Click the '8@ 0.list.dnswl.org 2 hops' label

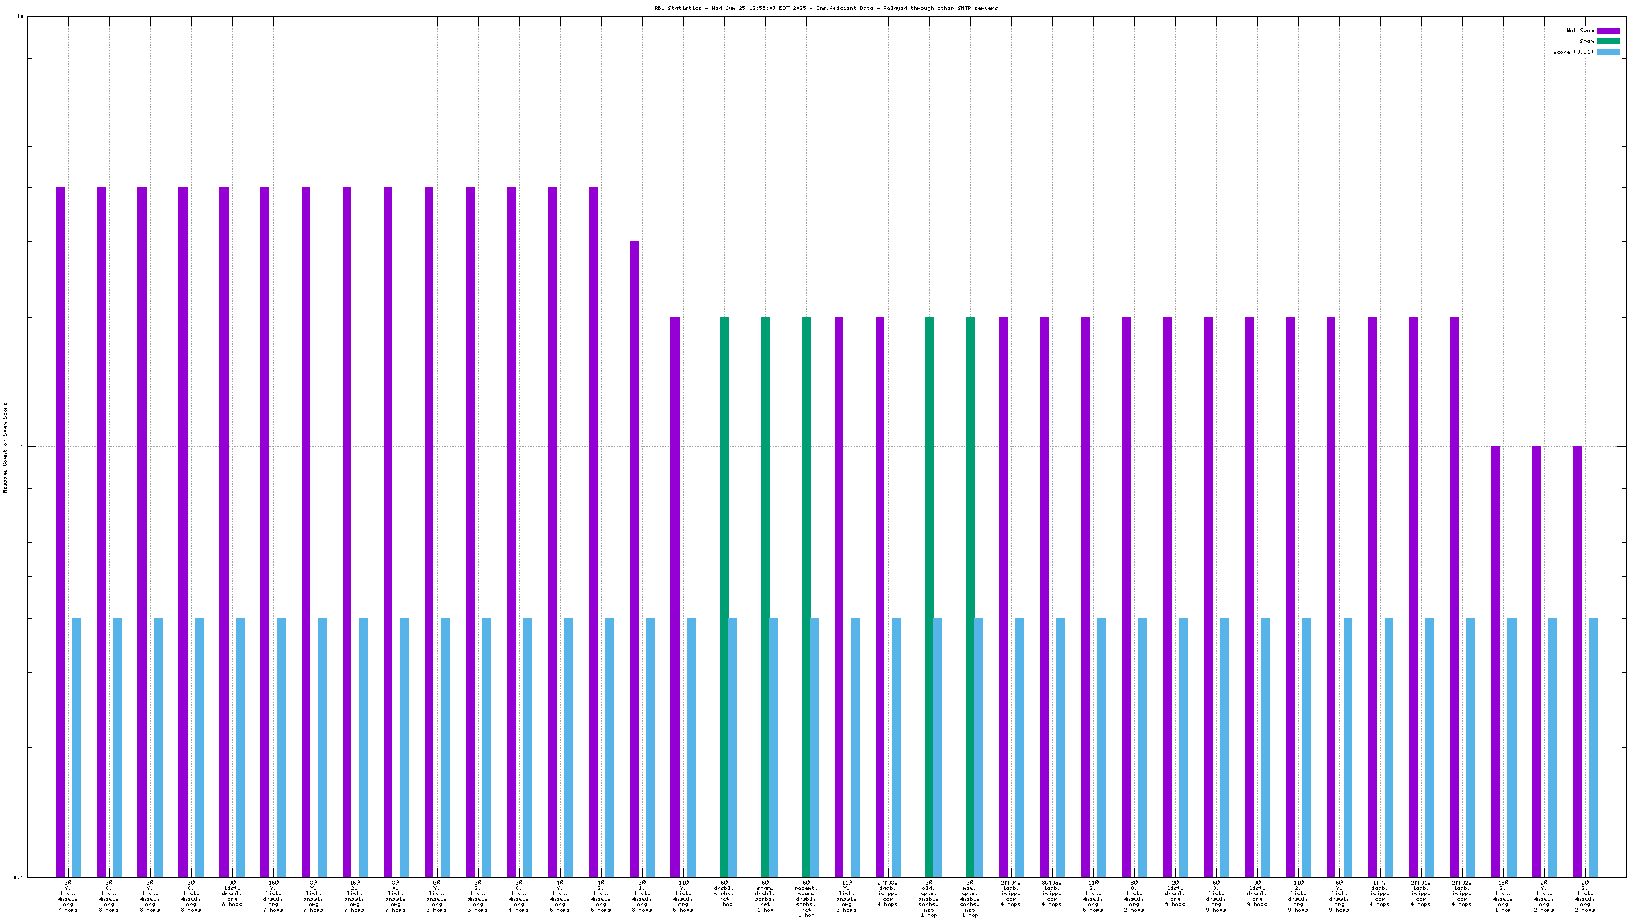point(1134,895)
